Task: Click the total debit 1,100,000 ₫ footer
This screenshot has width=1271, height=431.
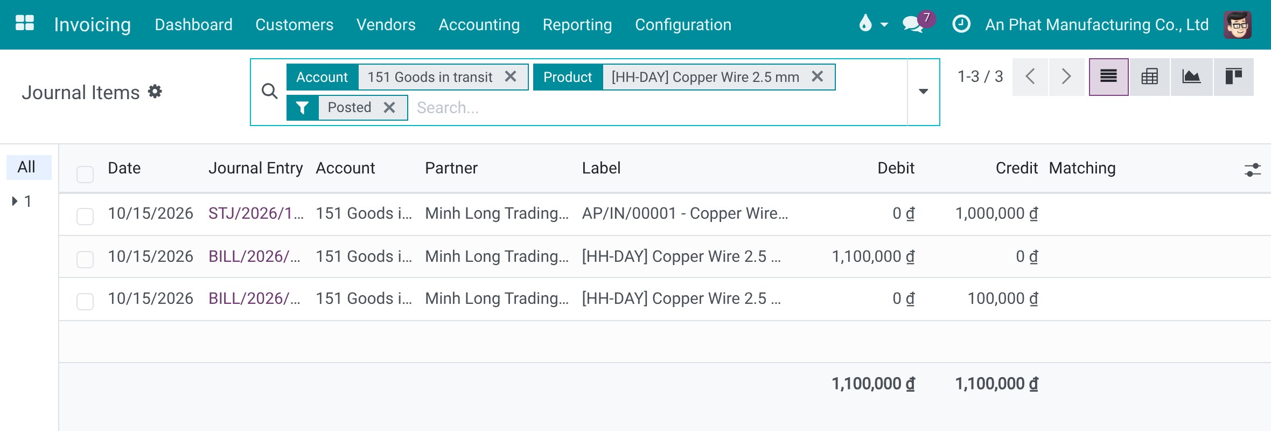Action: (x=873, y=384)
